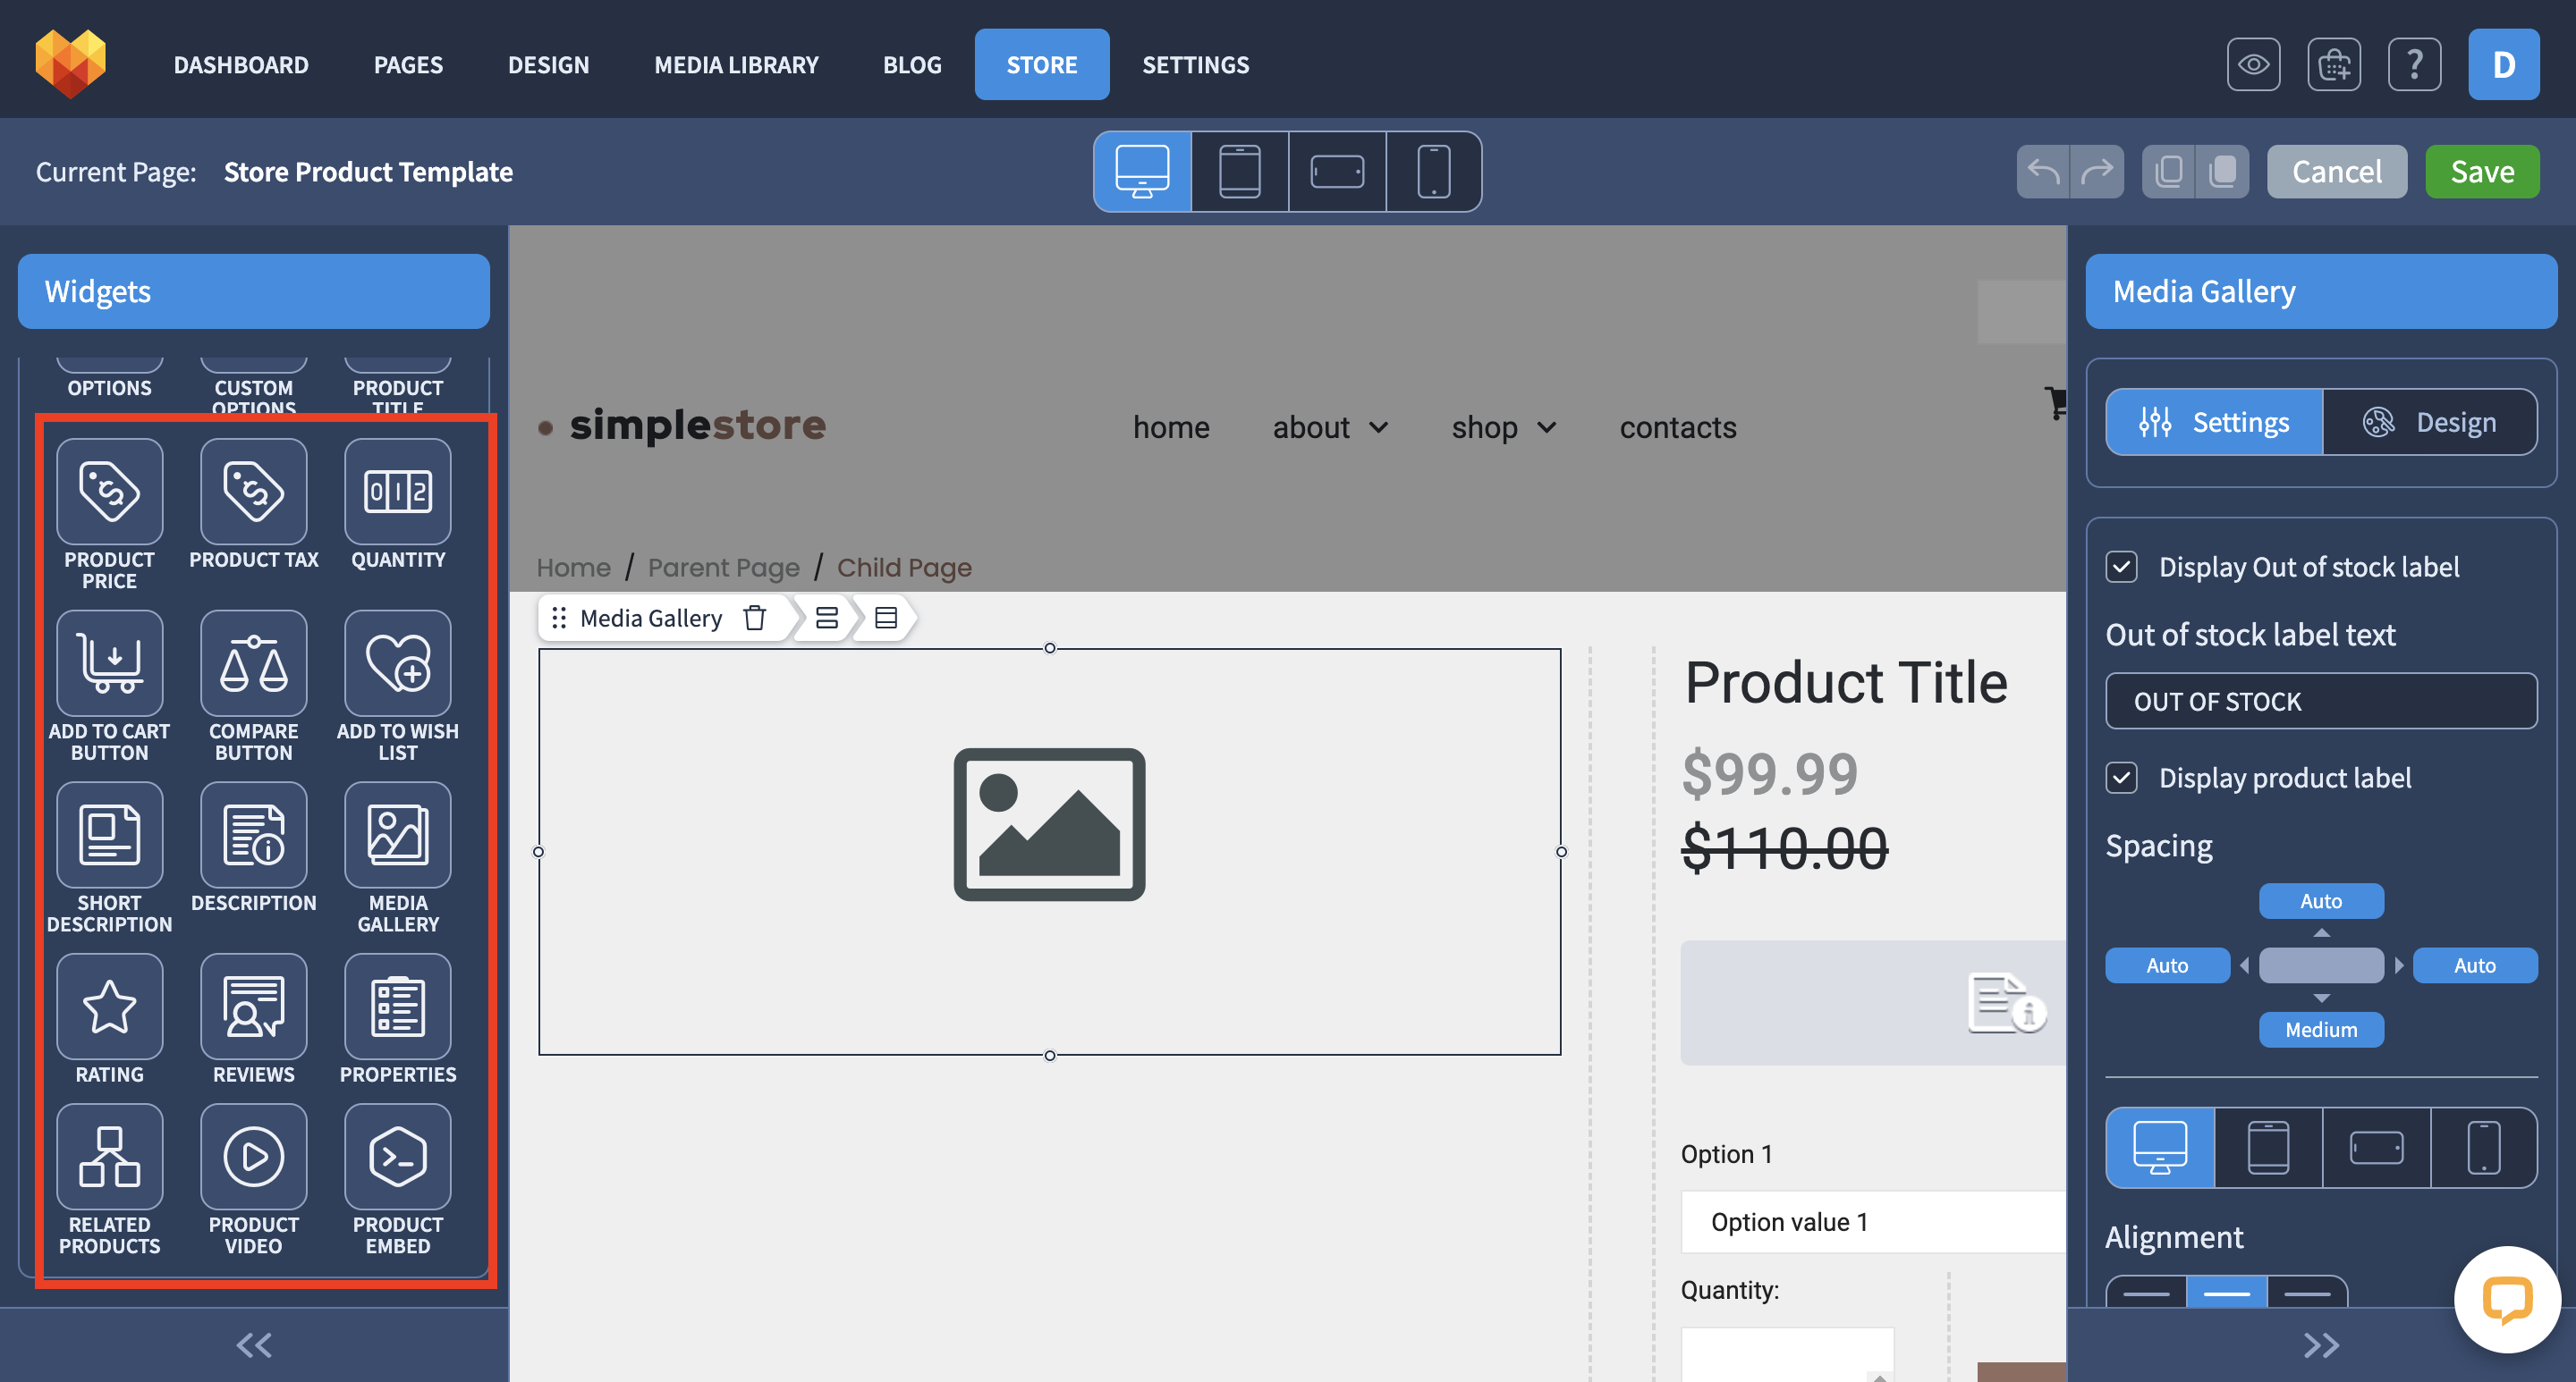
Task: Click the preview eye icon in header
Action: [x=2253, y=65]
